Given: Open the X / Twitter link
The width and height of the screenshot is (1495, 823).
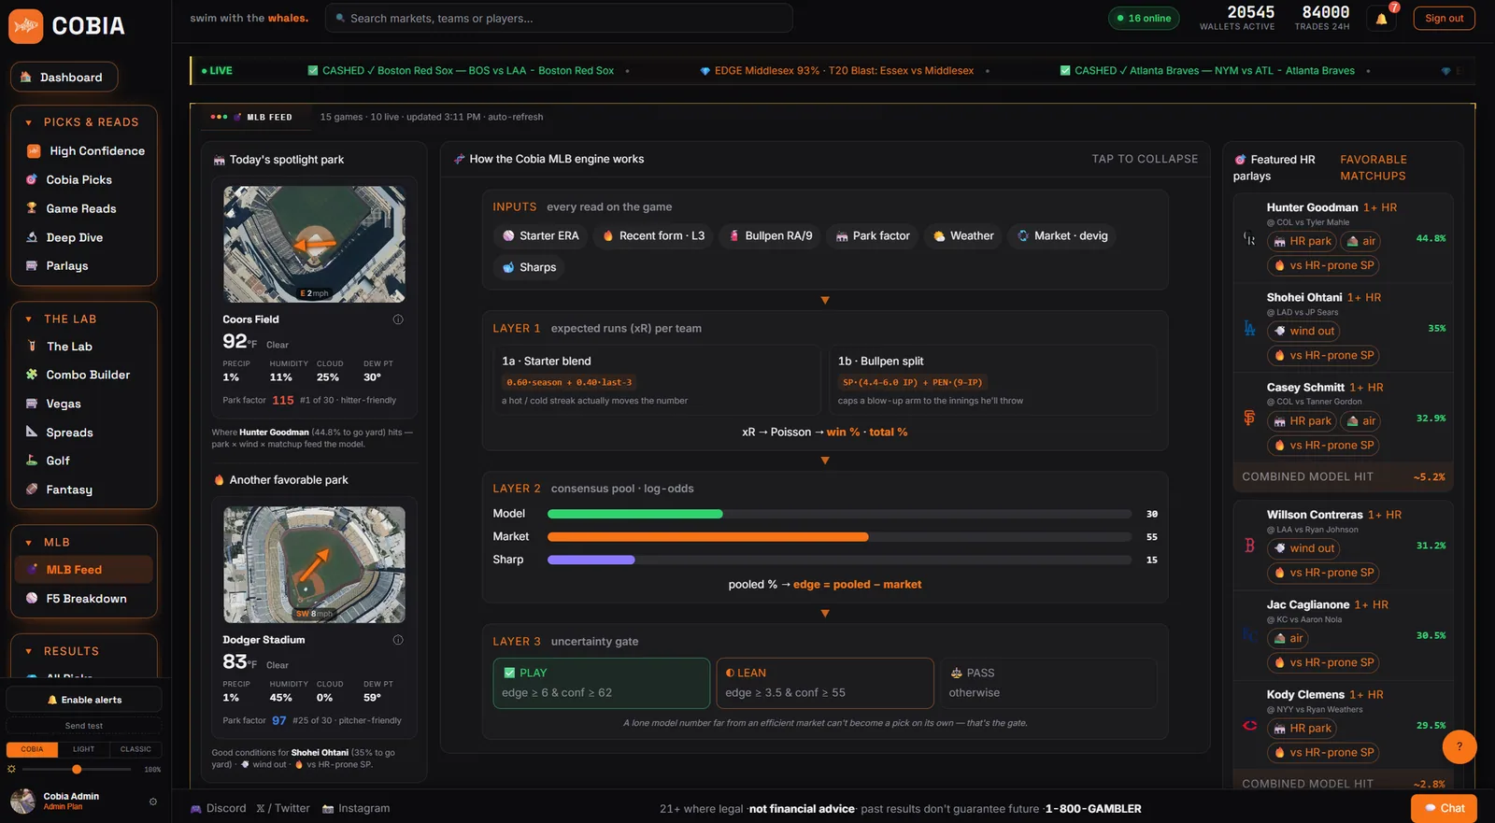Looking at the screenshot, I should click(x=283, y=808).
